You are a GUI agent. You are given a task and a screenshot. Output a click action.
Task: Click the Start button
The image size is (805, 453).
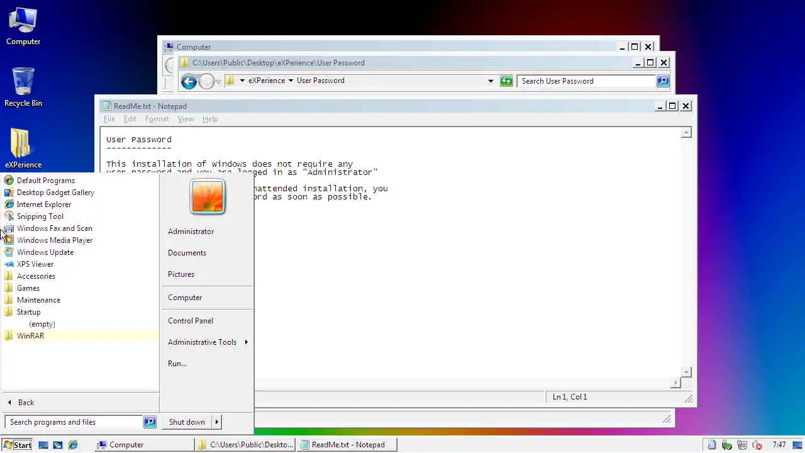[17, 445]
